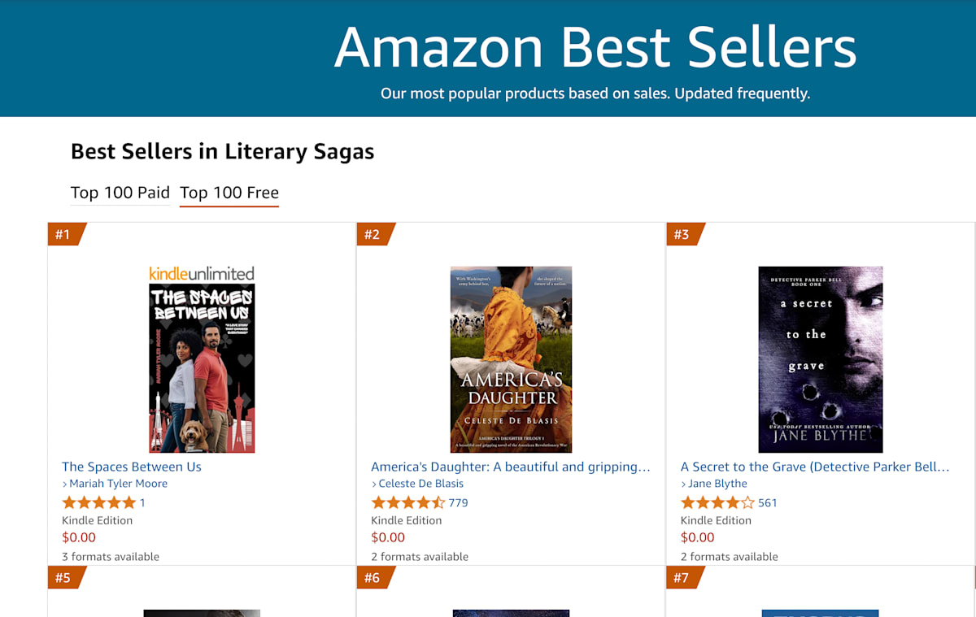Open the 779 reviews count link

pos(458,502)
